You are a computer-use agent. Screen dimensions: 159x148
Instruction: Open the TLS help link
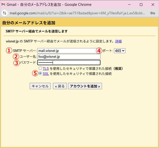coord(46,69)
